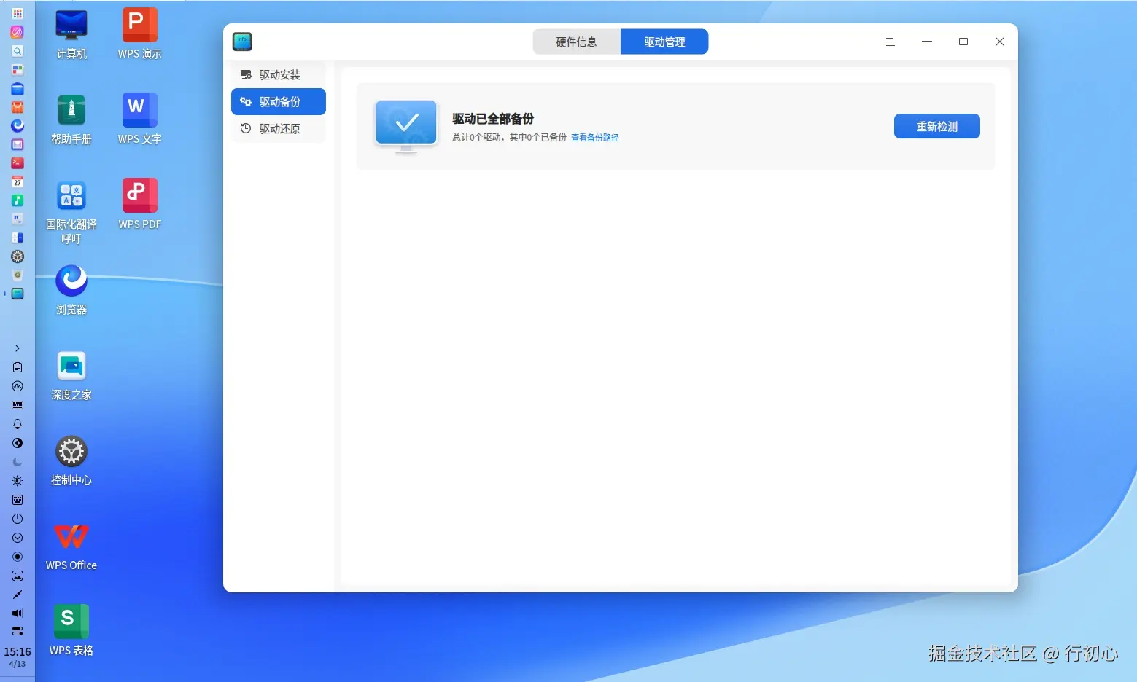Click the brightness sun tray icon

pos(18,481)
